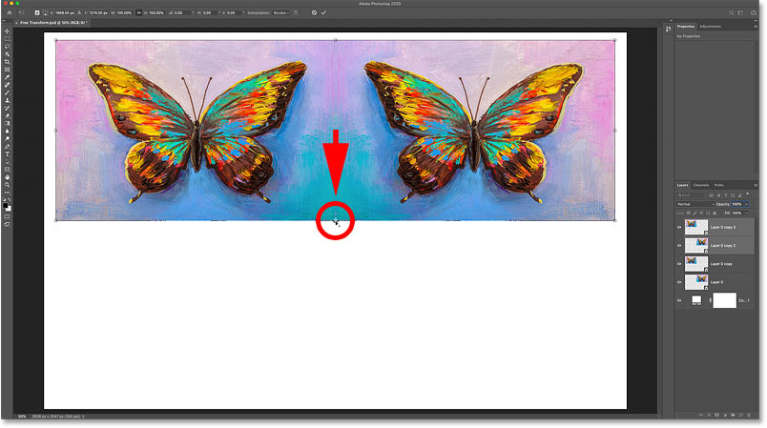Click the Home icon in options bar

point(10,12)
